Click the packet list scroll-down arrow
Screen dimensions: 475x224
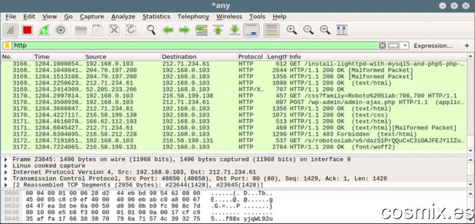pyautogui.click(x=470, y=151)
